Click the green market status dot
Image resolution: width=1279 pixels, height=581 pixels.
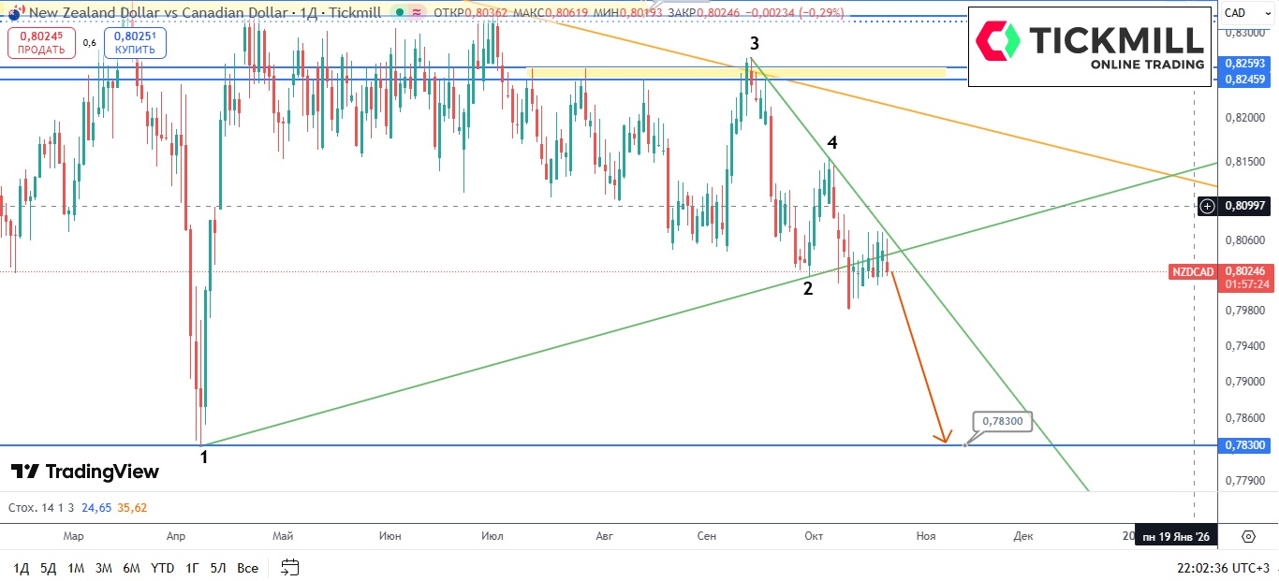400,13
